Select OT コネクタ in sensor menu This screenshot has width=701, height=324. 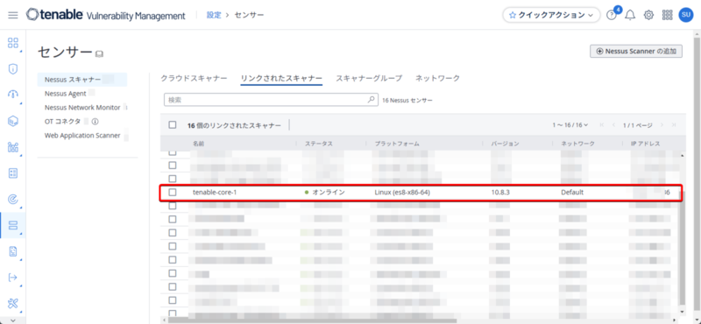pyautogui.click(x=62, y=121)
